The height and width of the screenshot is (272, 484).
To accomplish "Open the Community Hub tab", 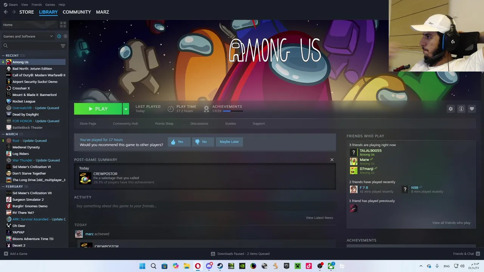I will point(126,124).
